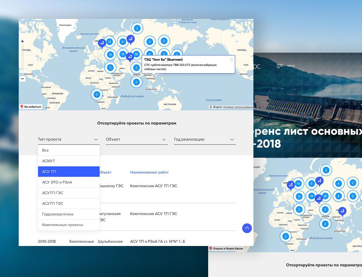Open the Тип проекта dropdown
Image resolution: width=362 pixels, height=277 pixels.
coord(68,139)
